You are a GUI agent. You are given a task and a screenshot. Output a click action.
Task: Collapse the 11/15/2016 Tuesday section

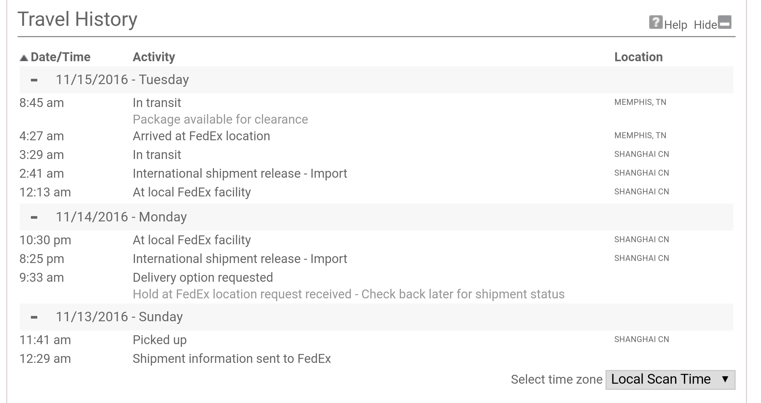pyautogui.click(x=34, y=80)
